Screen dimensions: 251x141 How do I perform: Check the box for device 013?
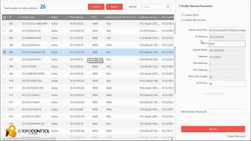point(5,102)
